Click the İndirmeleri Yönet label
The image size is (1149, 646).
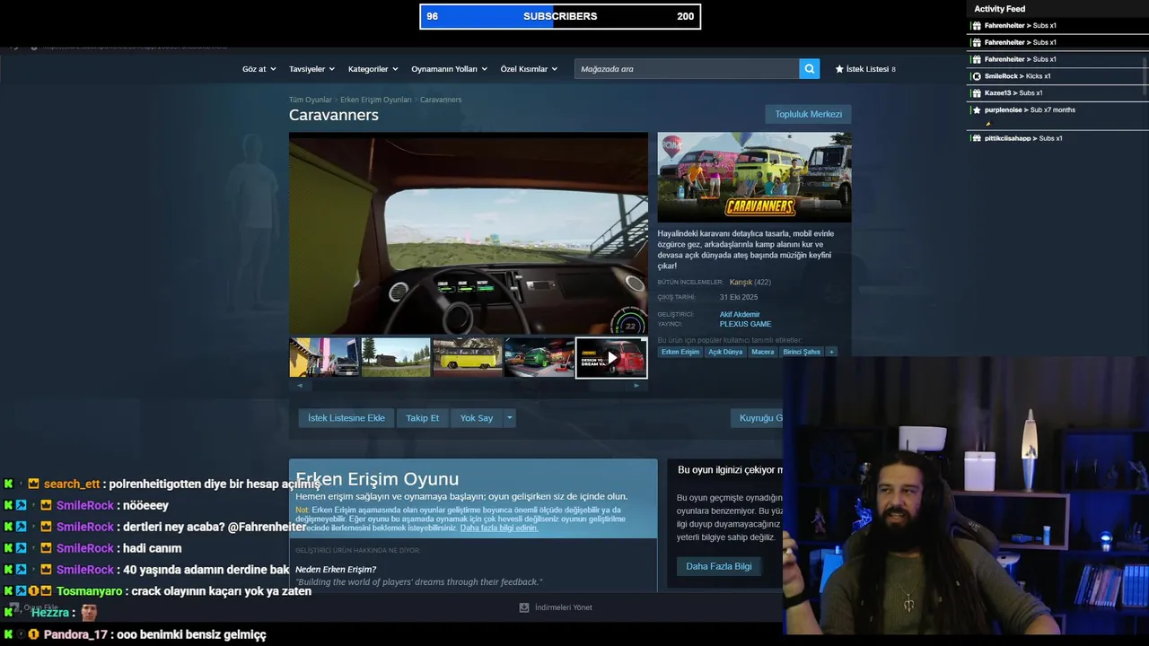pos(564,607)
